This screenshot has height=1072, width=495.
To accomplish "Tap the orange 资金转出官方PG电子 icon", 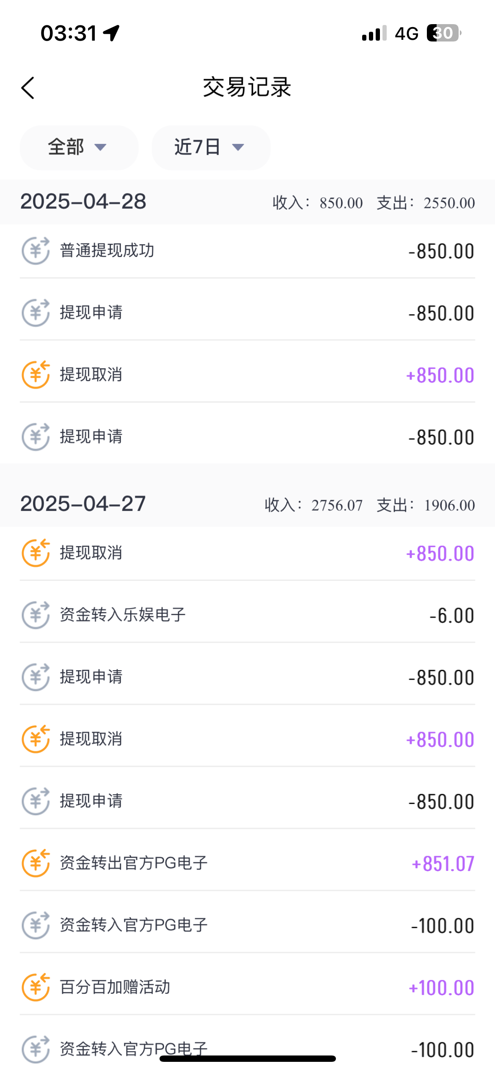I will (36, 863).
